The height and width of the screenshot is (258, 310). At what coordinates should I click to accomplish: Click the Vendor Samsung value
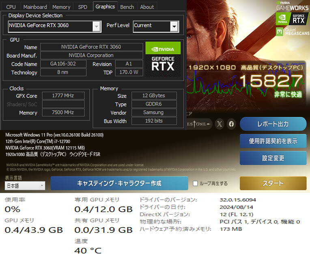click(154, 113)
